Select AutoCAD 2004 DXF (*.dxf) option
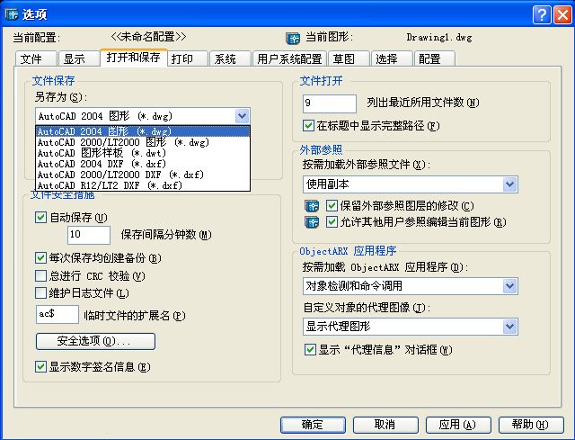 [x=143, y=164]
